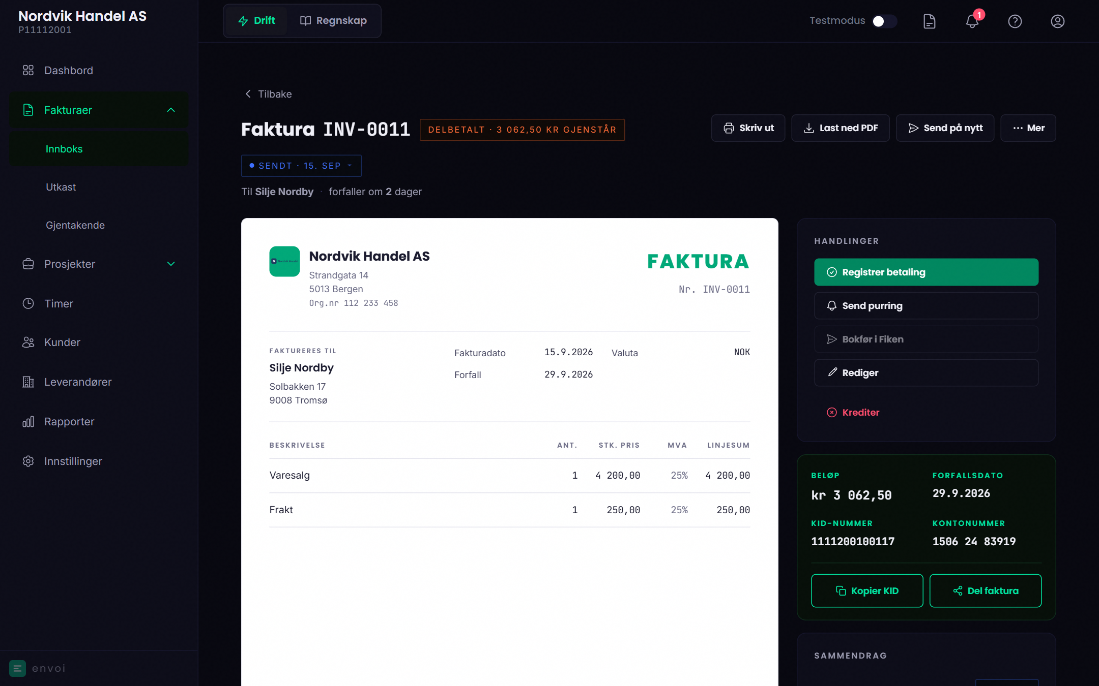Open the Mer actions menu

(1028, 128)
